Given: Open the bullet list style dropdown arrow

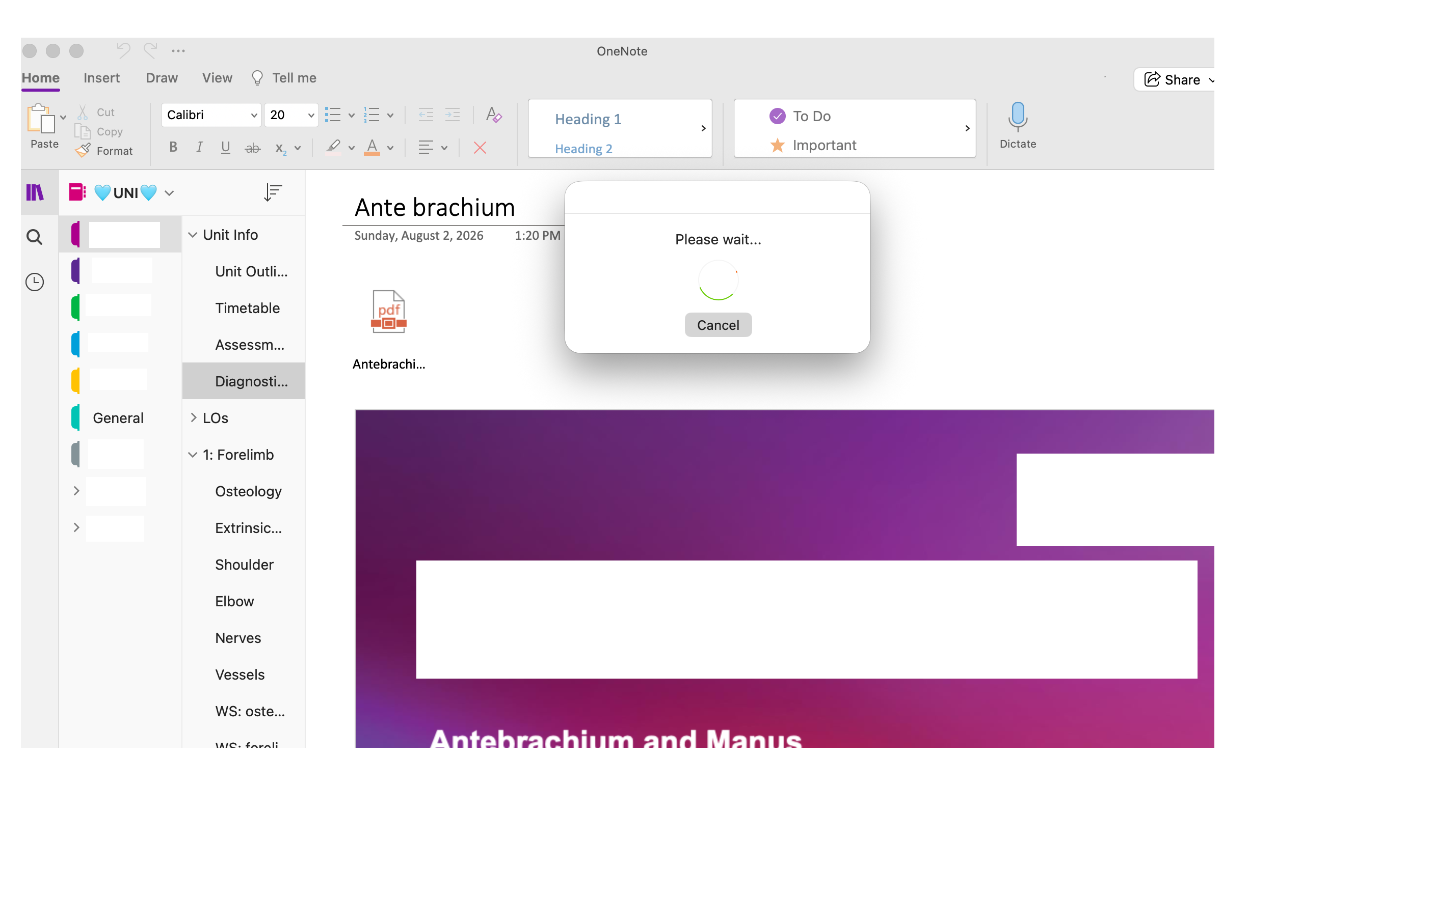Looking at the screenshot, I should coord(352,116).
